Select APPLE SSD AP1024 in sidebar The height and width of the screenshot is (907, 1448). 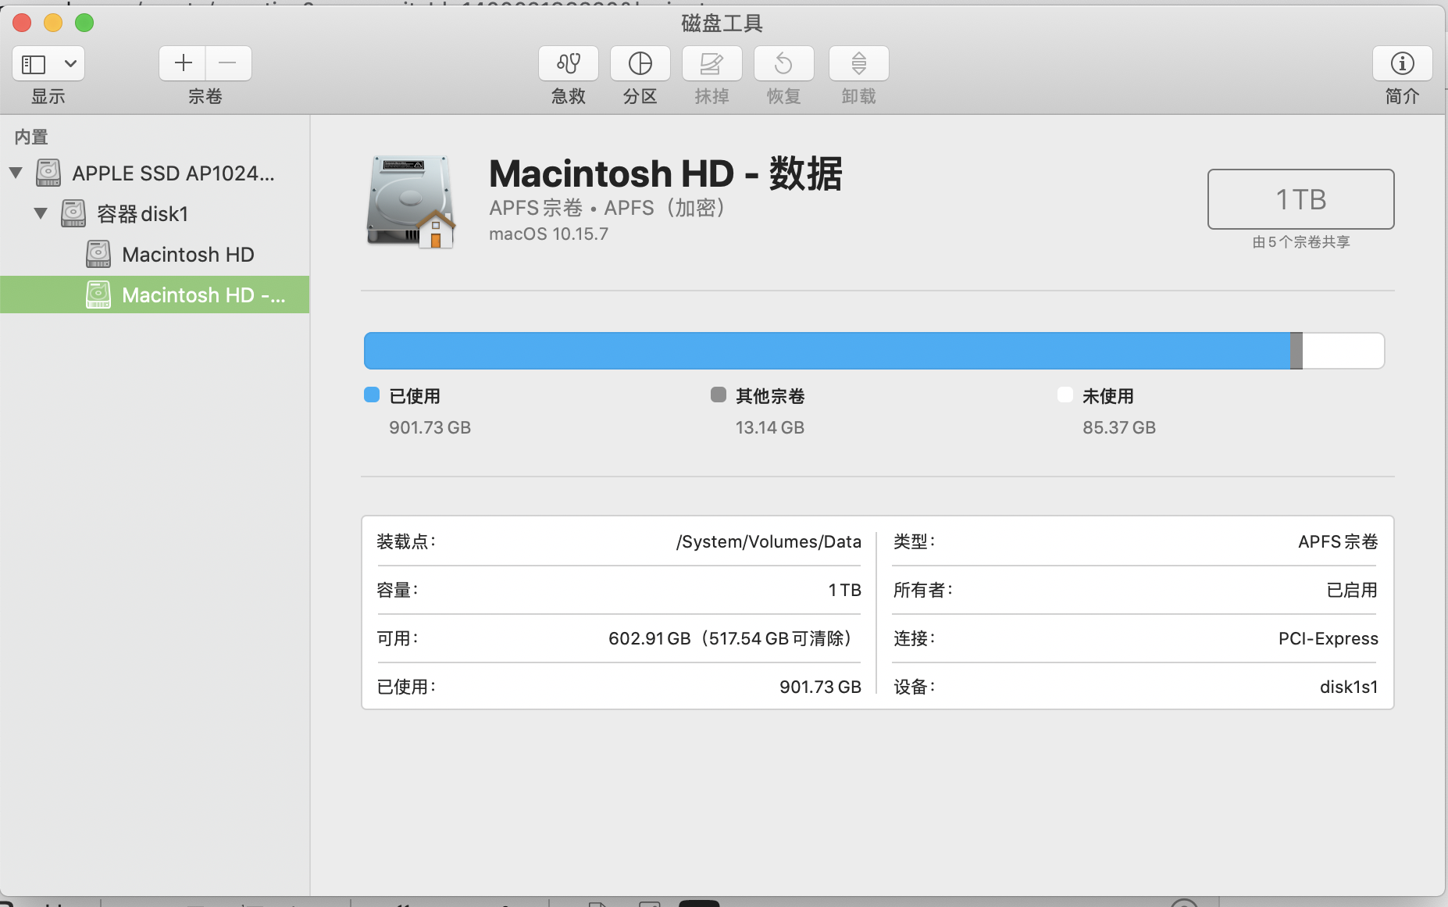point(173,173)
